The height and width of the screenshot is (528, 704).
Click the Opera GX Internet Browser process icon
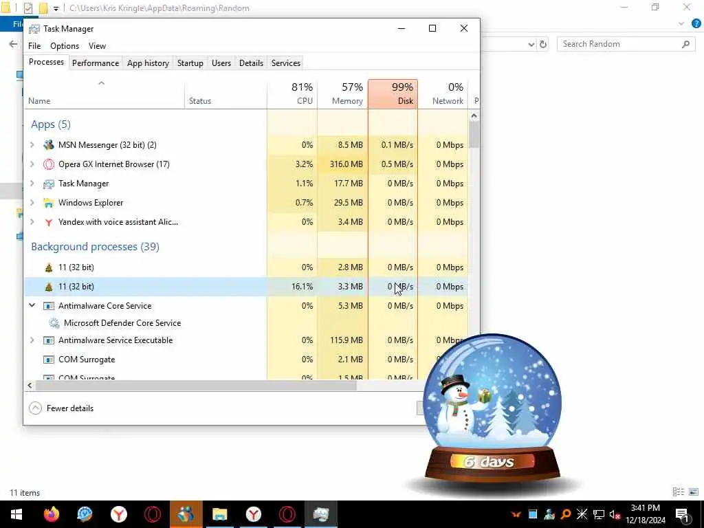point(49,164)
